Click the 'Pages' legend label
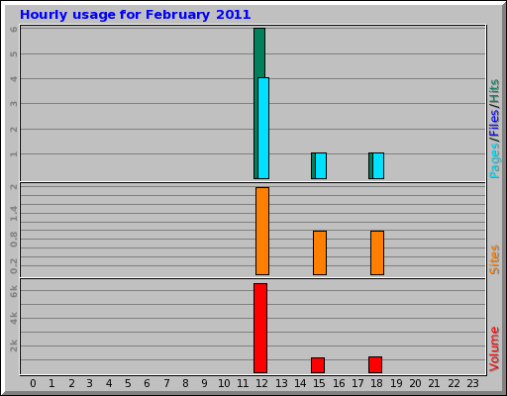The height and width of the screenshot is (396, 507). pyautogui.click(x=494, y=160)
